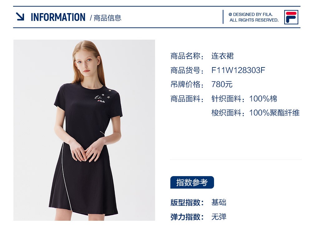
Task: Click the INFORMATION heading text
Action: pos(58,17)
